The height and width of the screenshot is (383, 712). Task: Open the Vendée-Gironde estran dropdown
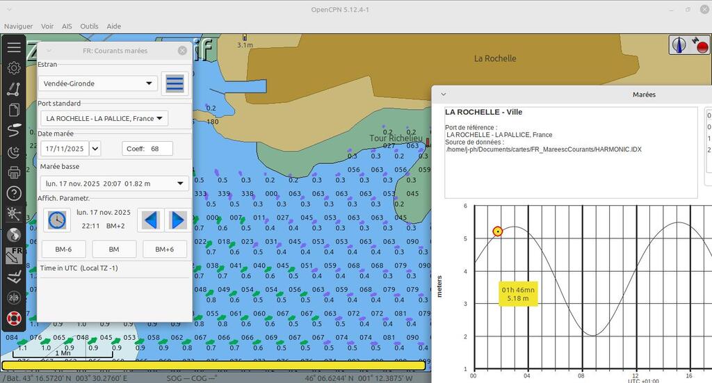98,83
